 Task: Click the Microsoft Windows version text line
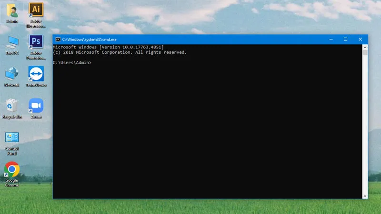[109, 47]
